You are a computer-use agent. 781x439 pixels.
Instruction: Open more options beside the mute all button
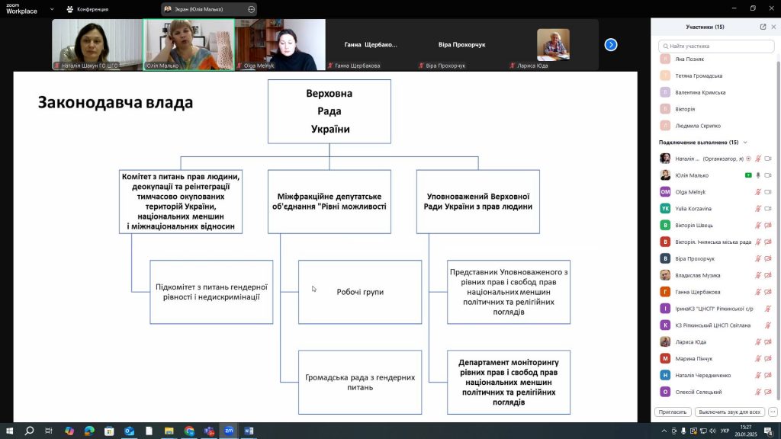tap(771, 412)
